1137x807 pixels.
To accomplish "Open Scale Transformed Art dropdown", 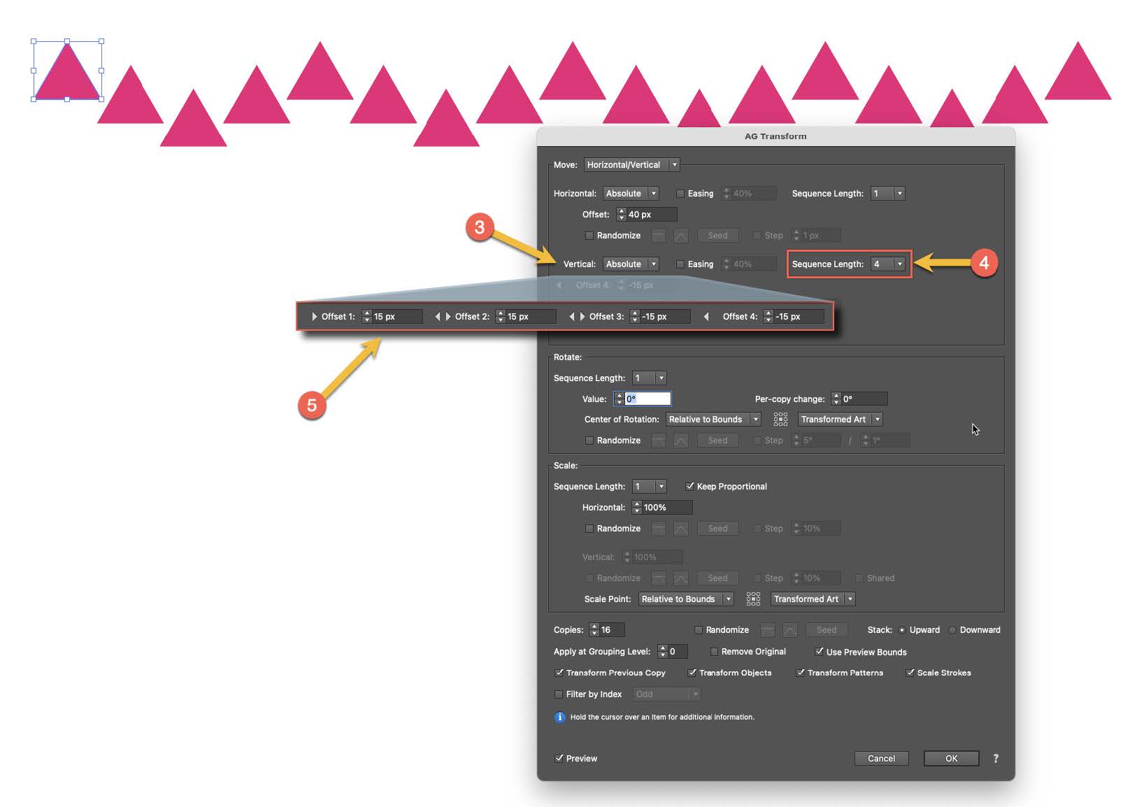I will [x=813, y=599].
